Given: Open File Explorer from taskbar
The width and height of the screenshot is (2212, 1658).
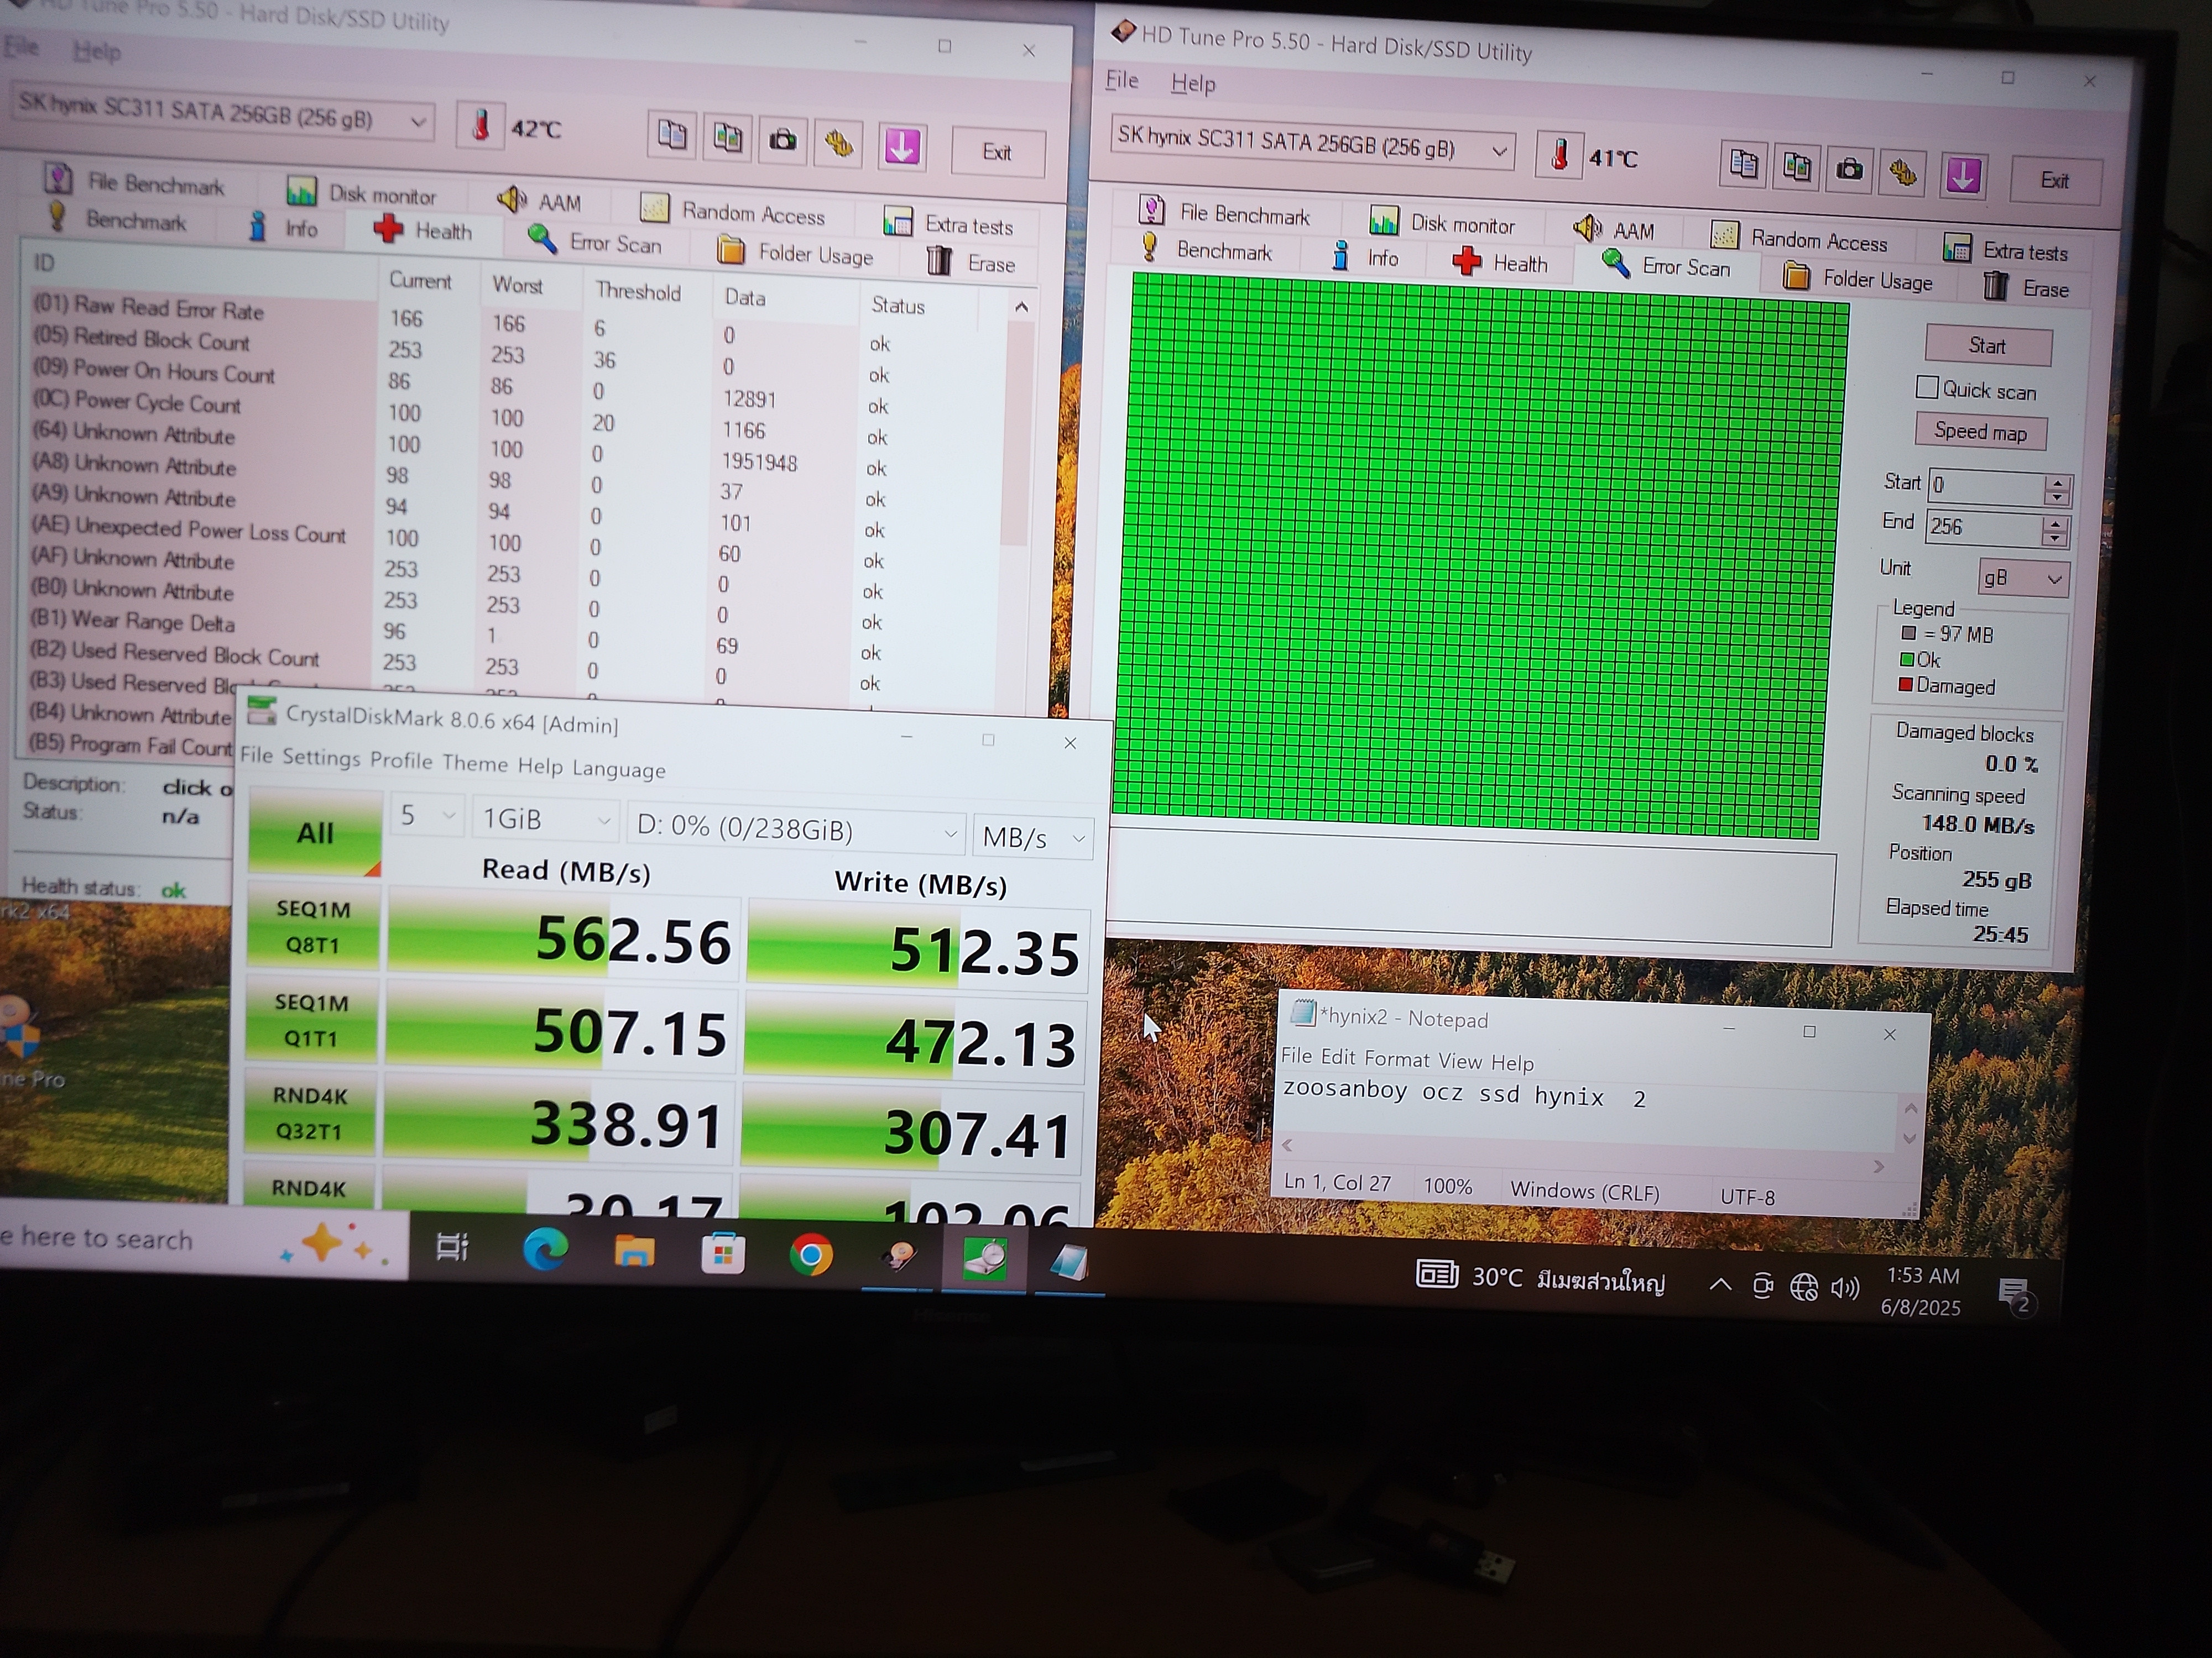Looking at the screenshot, I should tap(634, 1252).
